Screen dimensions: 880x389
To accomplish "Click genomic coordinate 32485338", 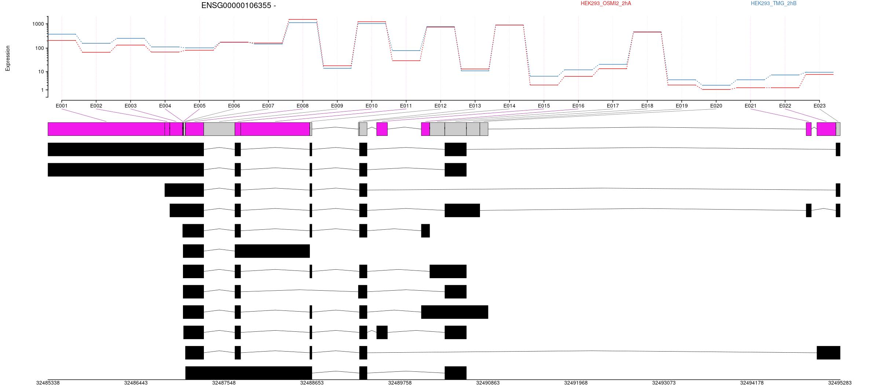I will pos(48,383).
